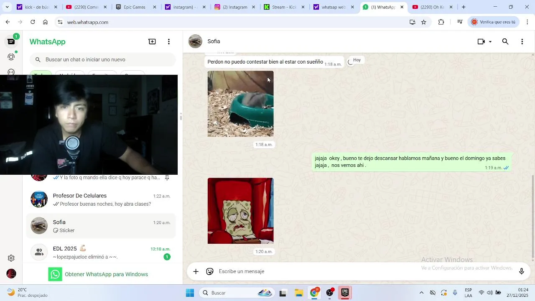This screenshot has height=301, width=535.
Task: Start video call with Sofia
Action: pyautogui.click(x=481, y=41)
